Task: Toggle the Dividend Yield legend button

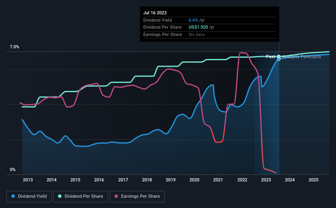Action: (29, 196)
